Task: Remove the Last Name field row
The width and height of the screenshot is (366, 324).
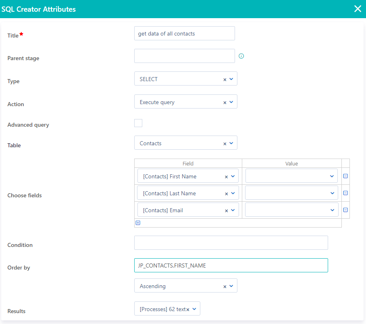Action: click(x=345, y=193)
